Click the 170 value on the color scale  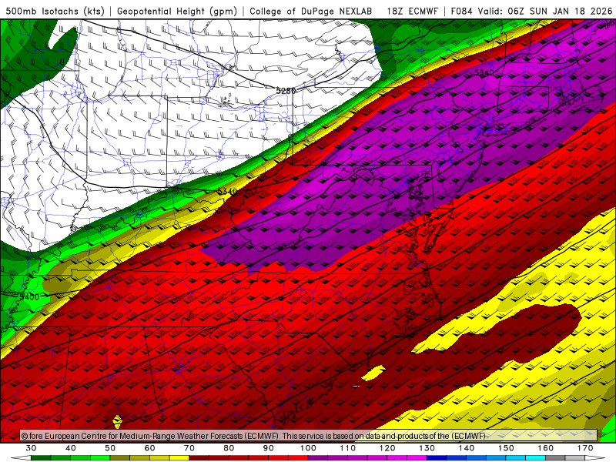click(x=585, y=448)
